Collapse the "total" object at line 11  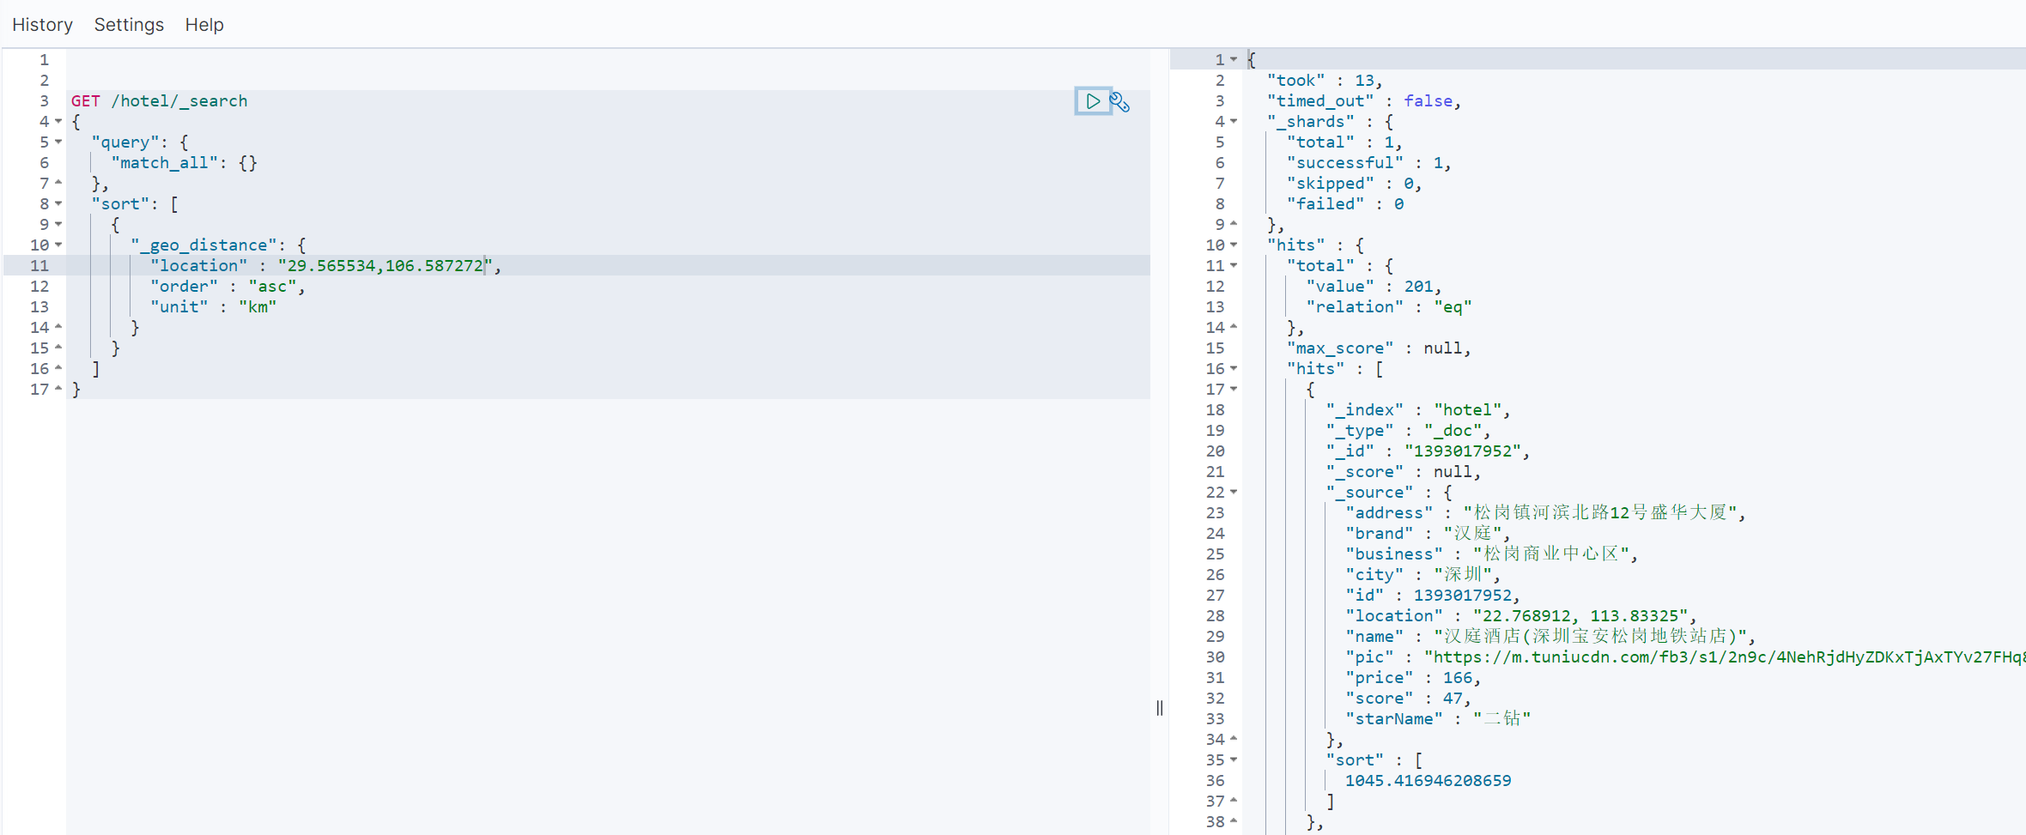[1234, 265]
